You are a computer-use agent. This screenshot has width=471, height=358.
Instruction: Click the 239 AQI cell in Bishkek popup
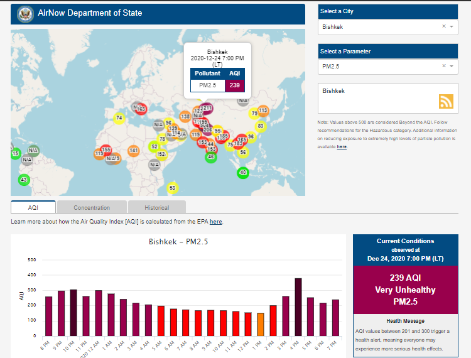(234, 85)
